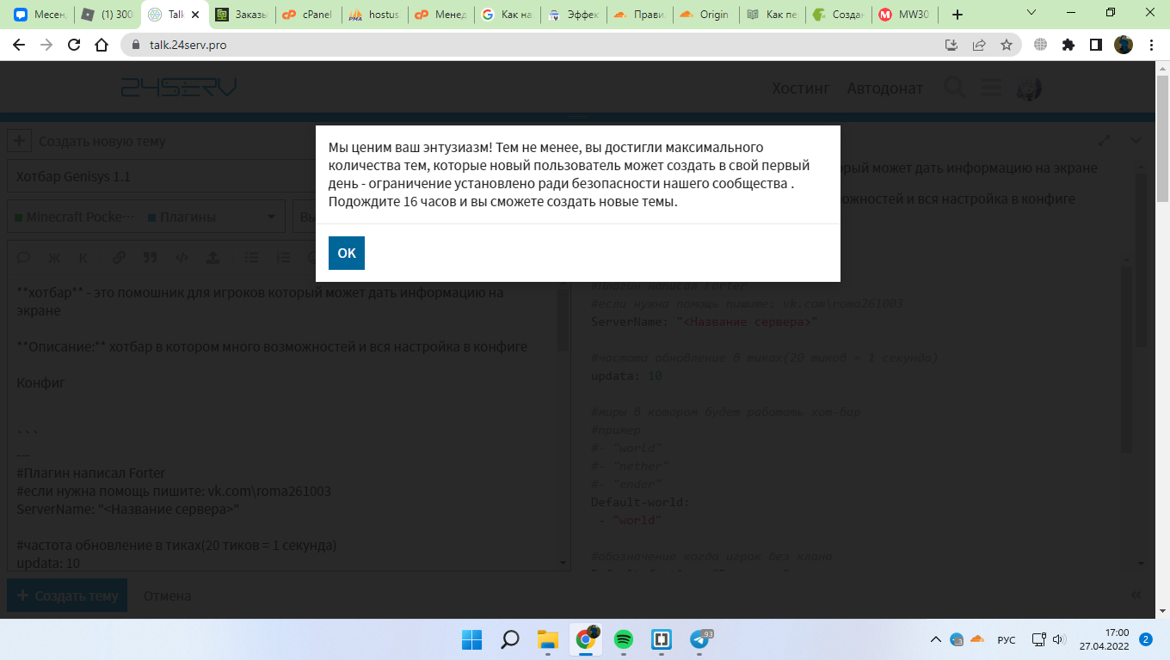The width and height of the screenshot is (1170, 660).
Task: Collapse the composer with the chevron icon
Action: (x=1136, y=141)
